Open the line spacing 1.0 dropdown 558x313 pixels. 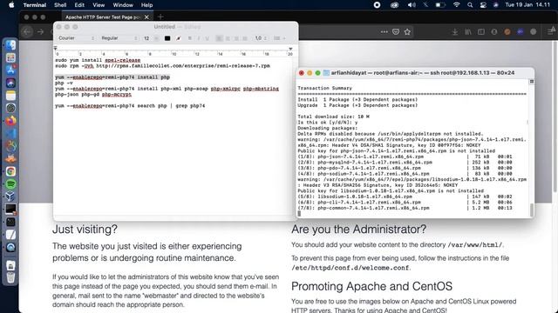point(261,38)
